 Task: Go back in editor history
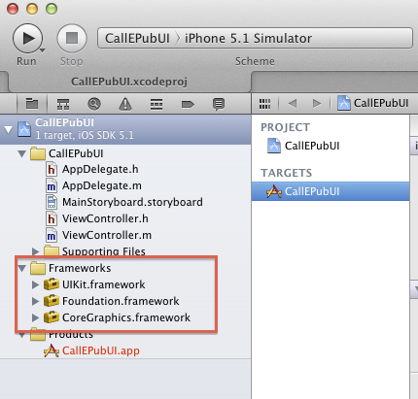(x=293, y=104)
